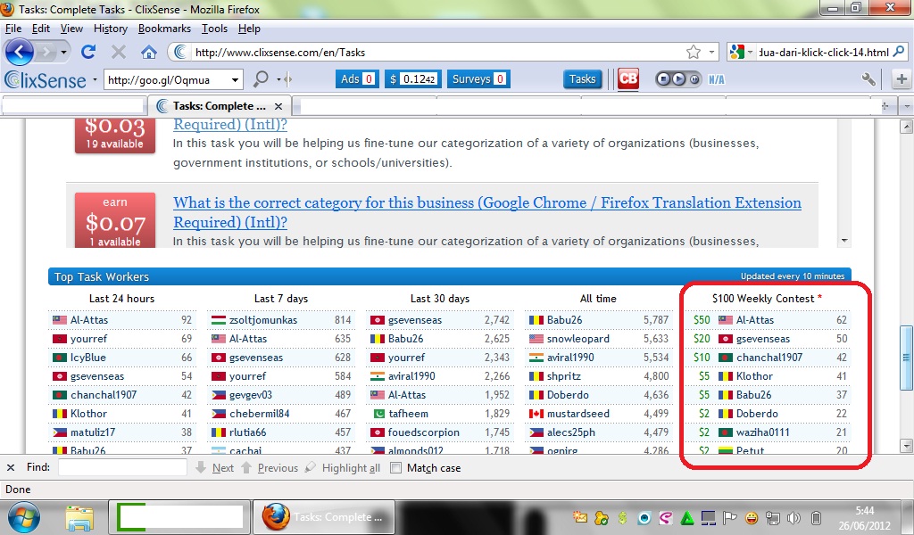914x535 pixels.
Task: Expand the URL bar history dropdown
Action: tap(711, 53)
